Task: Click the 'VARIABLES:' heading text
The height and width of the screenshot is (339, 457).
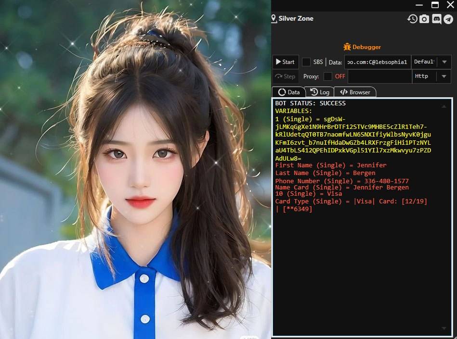Action: click(x=293, y=111)
